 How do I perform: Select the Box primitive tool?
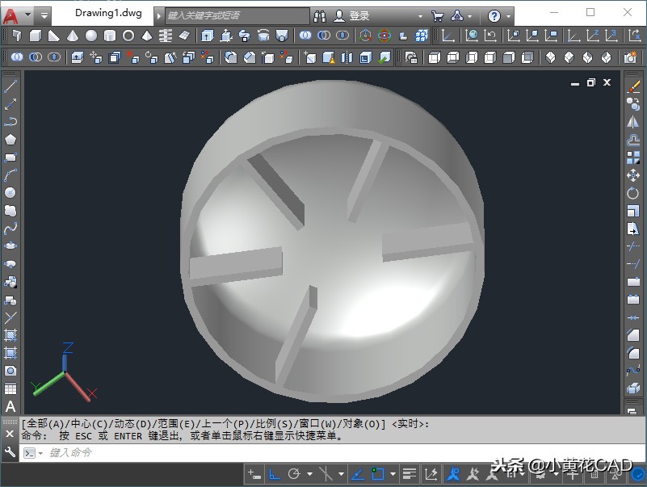pyautogui.click(x=36, y=36)
